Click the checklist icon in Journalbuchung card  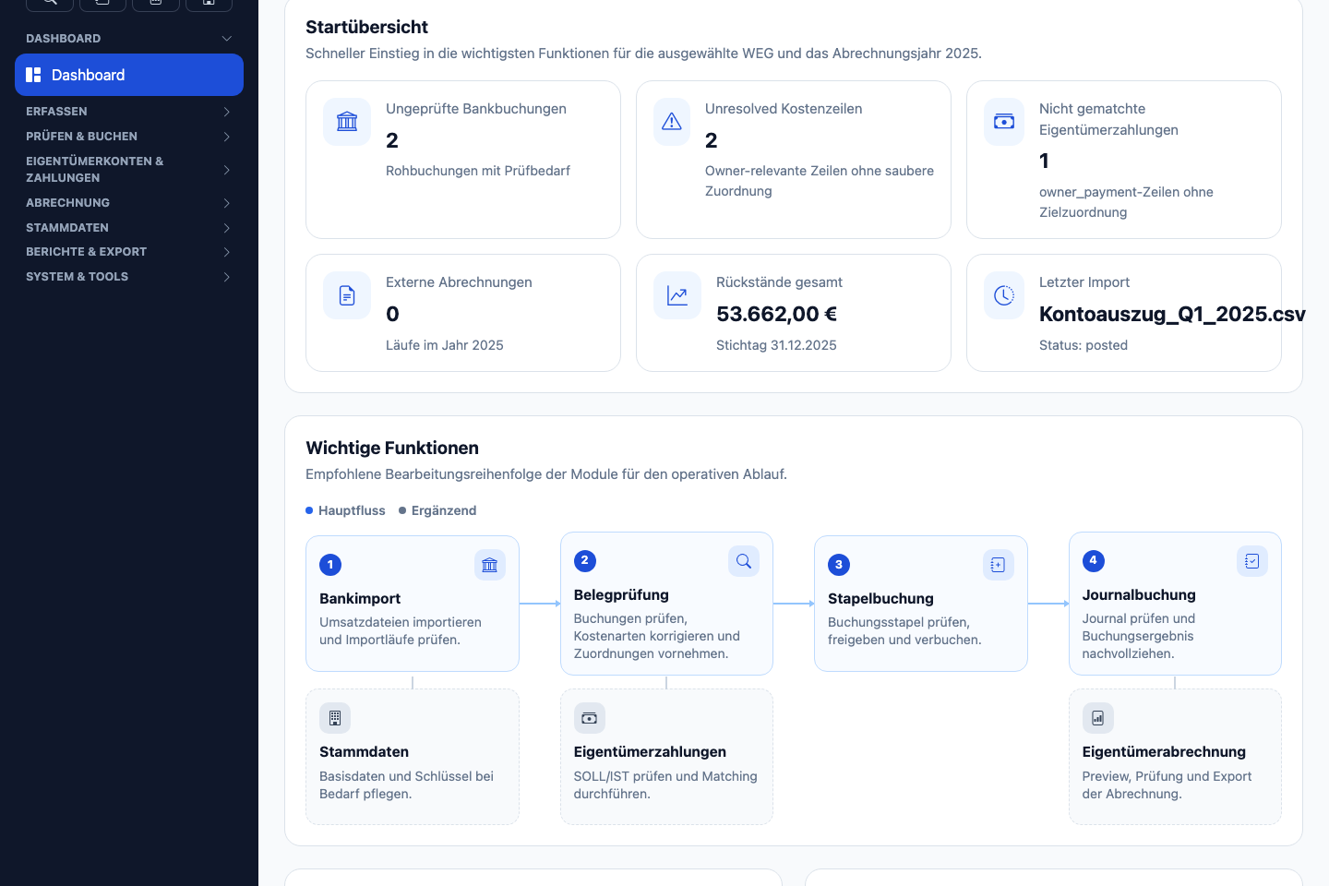click(x=1252, y=561)
